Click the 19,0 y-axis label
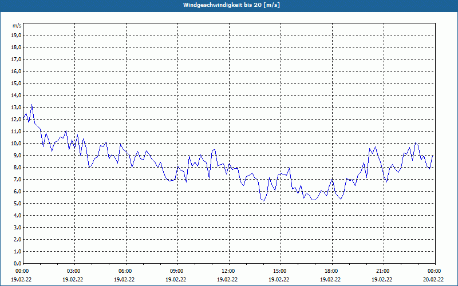The image size is (458, 286). (x=17, y=35)
